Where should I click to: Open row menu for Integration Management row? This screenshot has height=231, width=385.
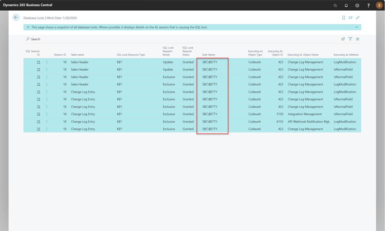47,114
